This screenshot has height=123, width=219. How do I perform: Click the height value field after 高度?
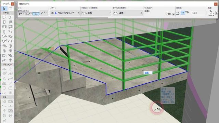[217, 13]
